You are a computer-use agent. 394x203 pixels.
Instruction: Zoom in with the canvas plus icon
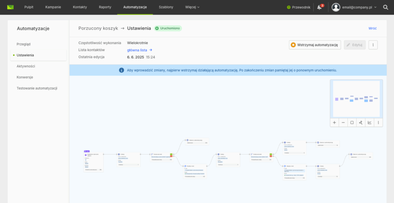(334, 122)
